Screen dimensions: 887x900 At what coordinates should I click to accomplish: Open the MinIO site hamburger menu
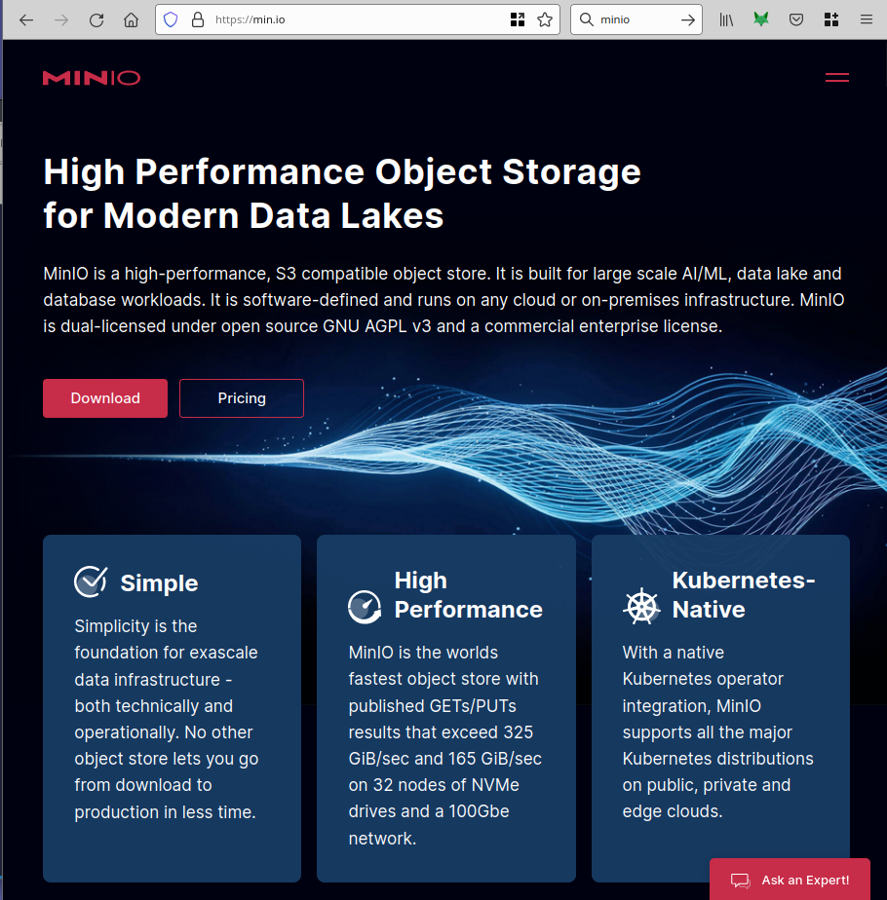click(836, 78)
